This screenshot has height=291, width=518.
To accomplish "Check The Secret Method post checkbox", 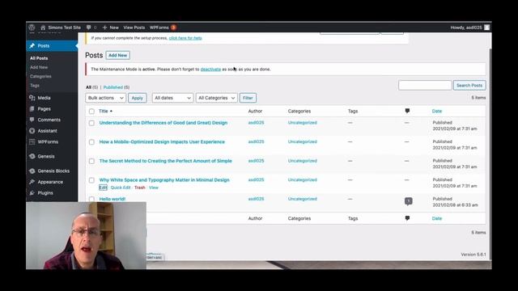I will pyautogui.click(x=91, y=162).
